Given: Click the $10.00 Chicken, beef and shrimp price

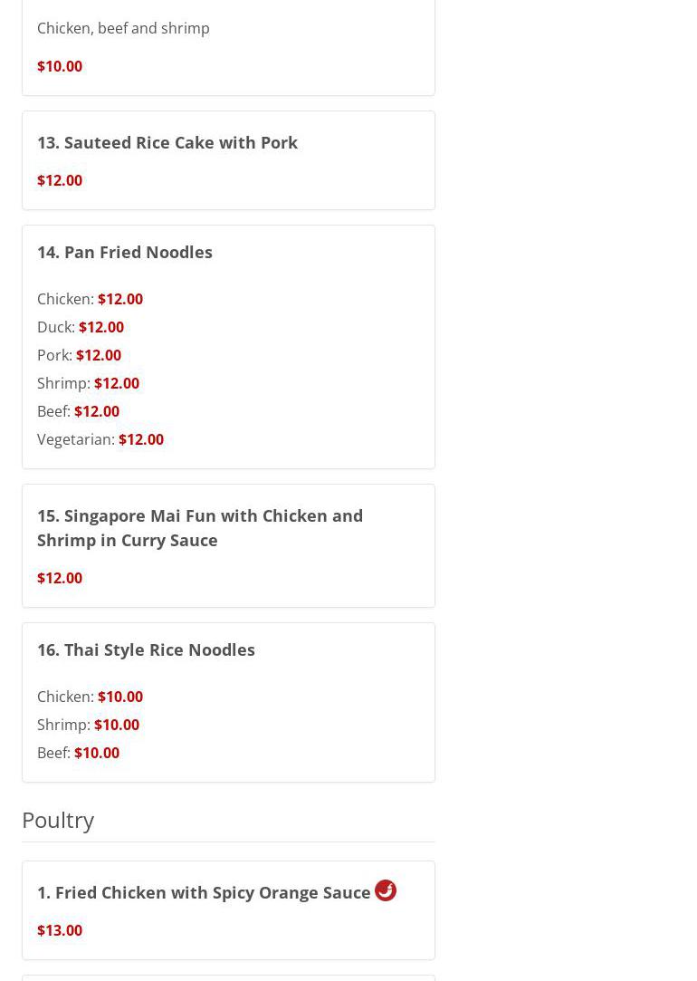Looking at the screenshot, I should coord(60,66).
